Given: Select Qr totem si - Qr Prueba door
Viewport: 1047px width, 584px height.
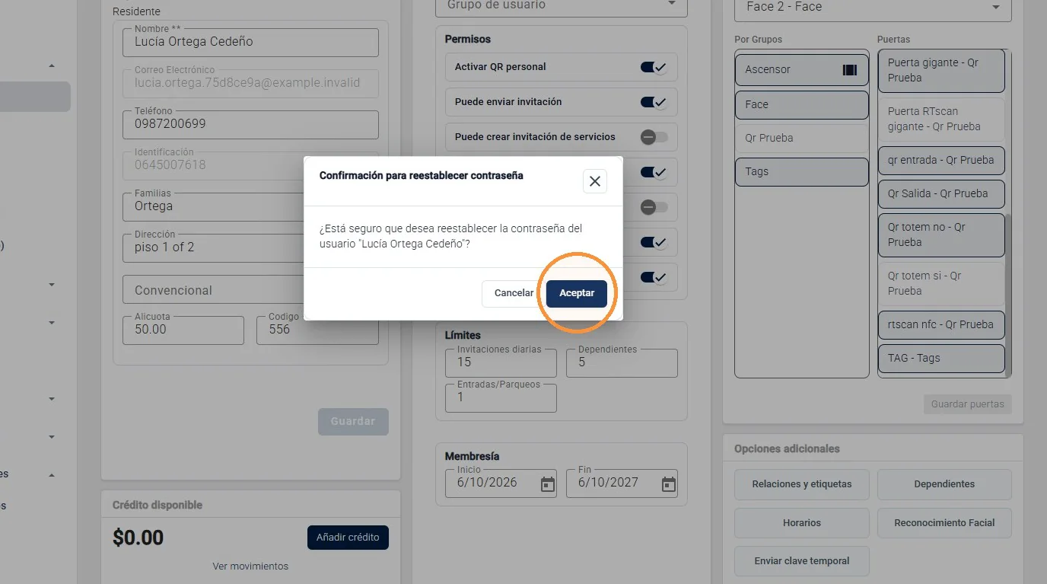Looking at the screenshot, I should [941, 284].
